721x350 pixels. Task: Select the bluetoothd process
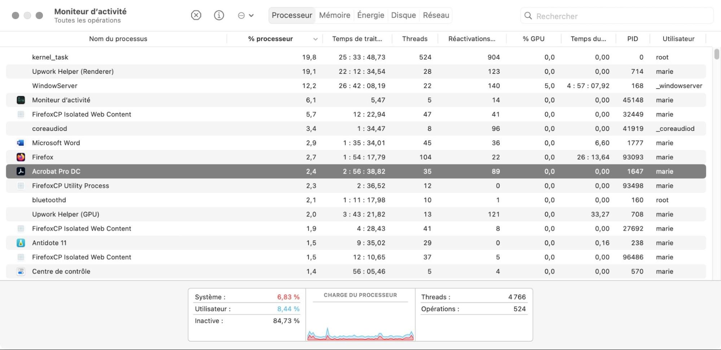[356, 200]
